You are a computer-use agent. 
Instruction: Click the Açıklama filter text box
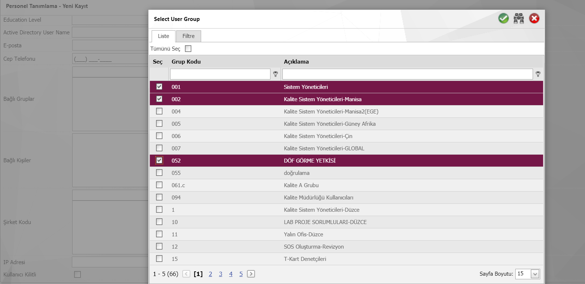407,74
